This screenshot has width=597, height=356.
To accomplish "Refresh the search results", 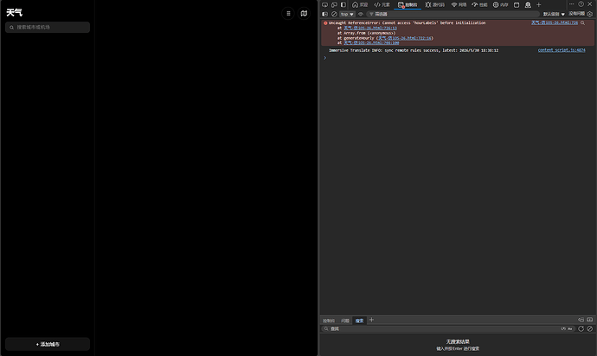I will (x=581, y=328).
